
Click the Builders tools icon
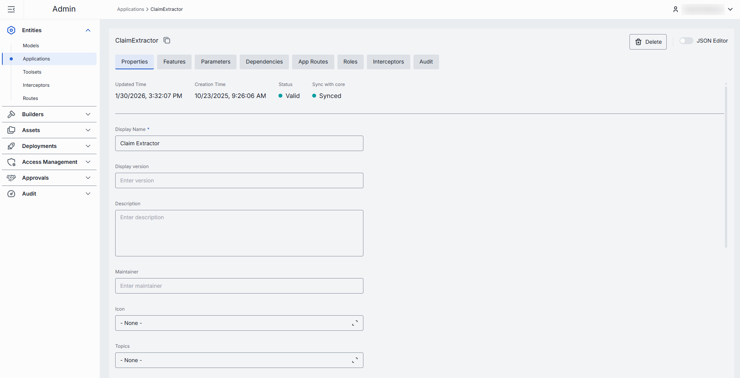11,114
